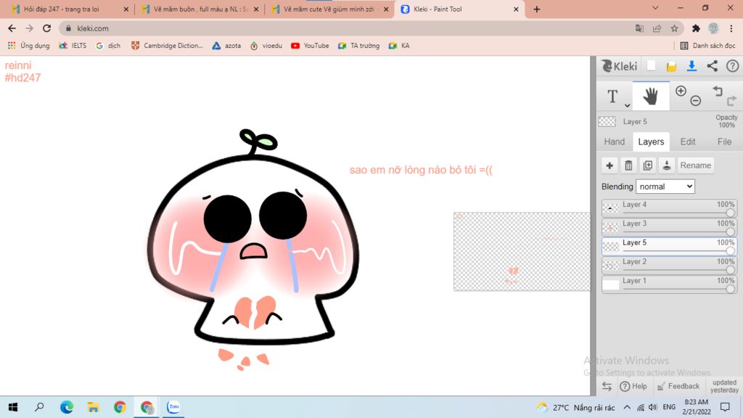Screen dimensions: 743x418
Task: Switch to the Edit tab
Action: point(688,142)
